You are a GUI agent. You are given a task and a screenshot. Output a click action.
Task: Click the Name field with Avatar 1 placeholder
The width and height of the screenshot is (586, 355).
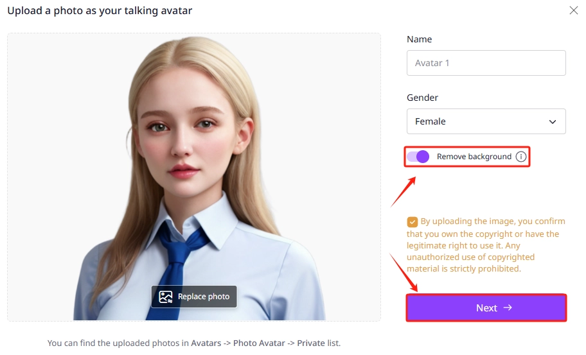click(486, 63)
